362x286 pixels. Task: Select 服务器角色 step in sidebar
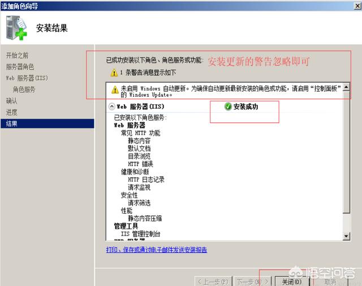tap(20, 67)
